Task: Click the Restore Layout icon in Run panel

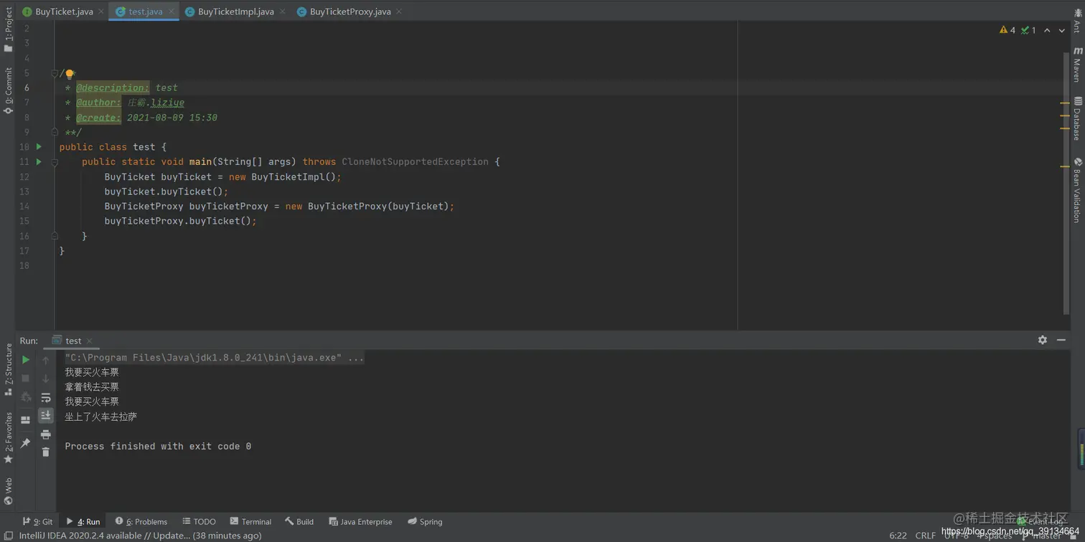Action: tap(26, 421)
